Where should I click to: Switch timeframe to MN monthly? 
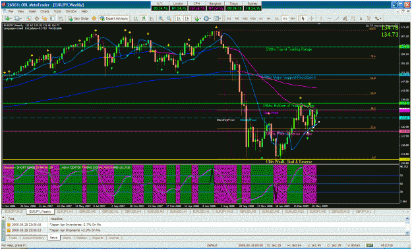(x=293, y=18)
